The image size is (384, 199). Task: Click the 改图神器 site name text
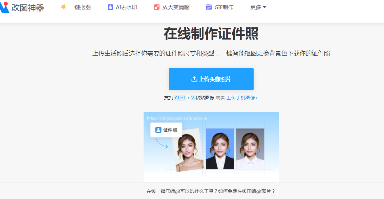click(28, 7)
